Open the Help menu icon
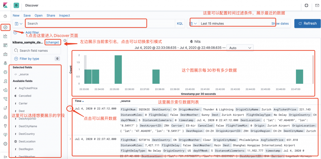Viewport: 321px width, 159px height. click(307, 5)
